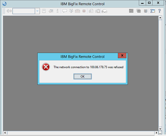The width and height of the screenshot is (166, 136).
Task: Click the refresh screen toolbar icon
Action: [x=51, y=11]
